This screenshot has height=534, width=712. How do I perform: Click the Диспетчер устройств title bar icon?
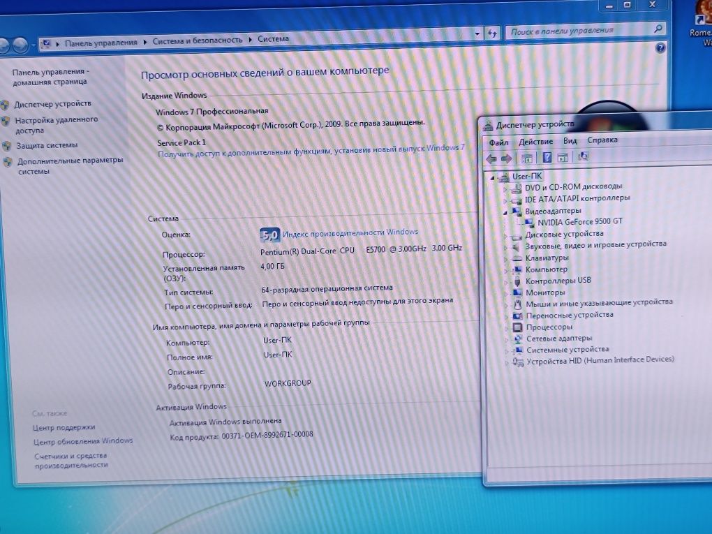488,126
